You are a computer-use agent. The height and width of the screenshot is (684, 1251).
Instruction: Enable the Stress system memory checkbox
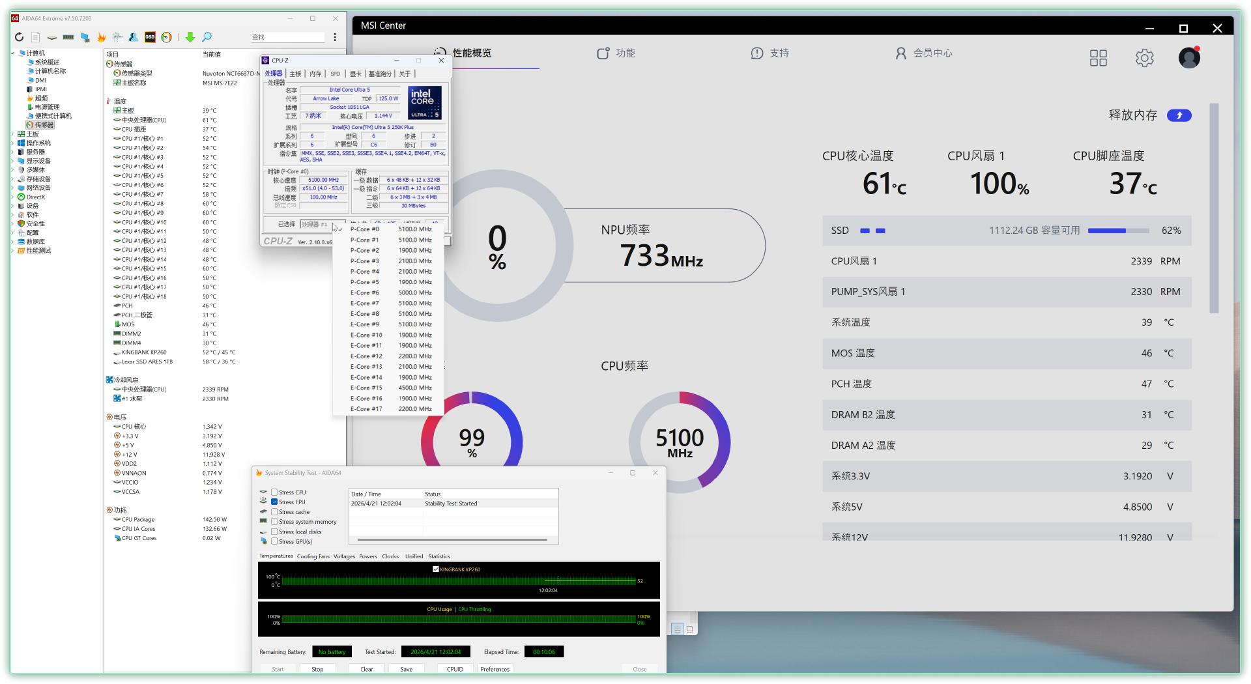(x=274, y=522)
